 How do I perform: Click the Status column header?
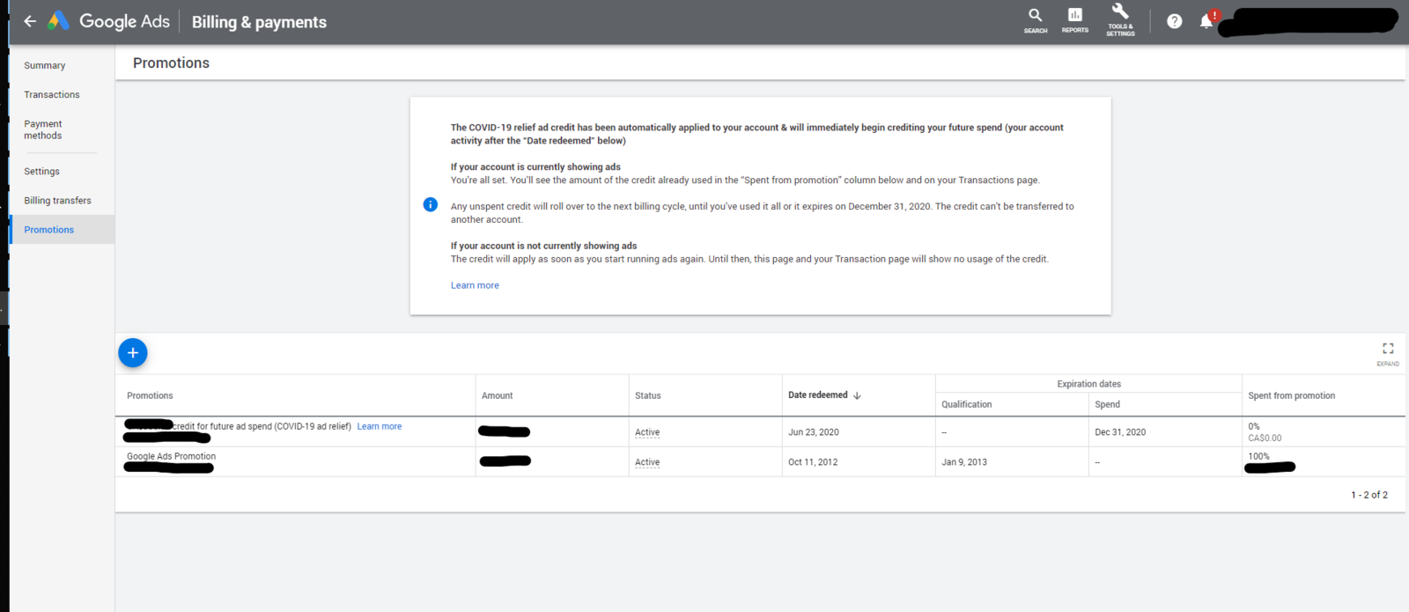point(648,396)
